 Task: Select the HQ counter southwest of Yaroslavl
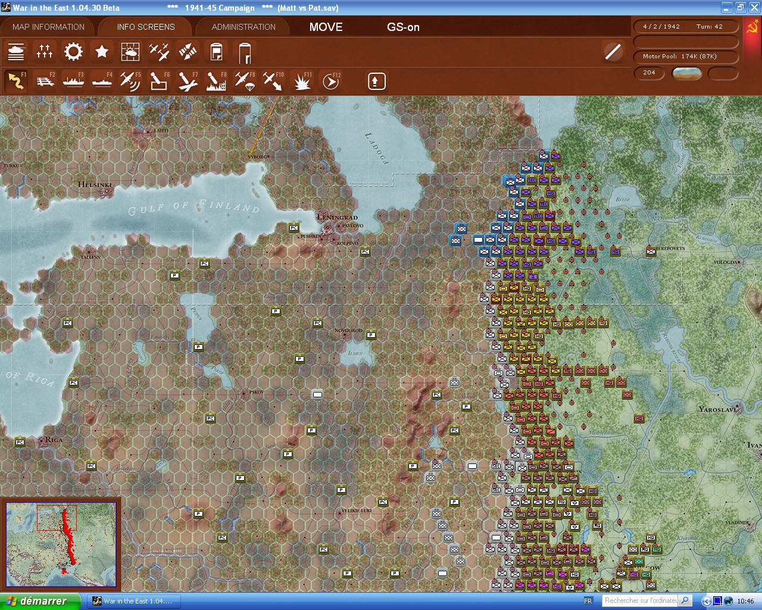click(x=639, y=418)
